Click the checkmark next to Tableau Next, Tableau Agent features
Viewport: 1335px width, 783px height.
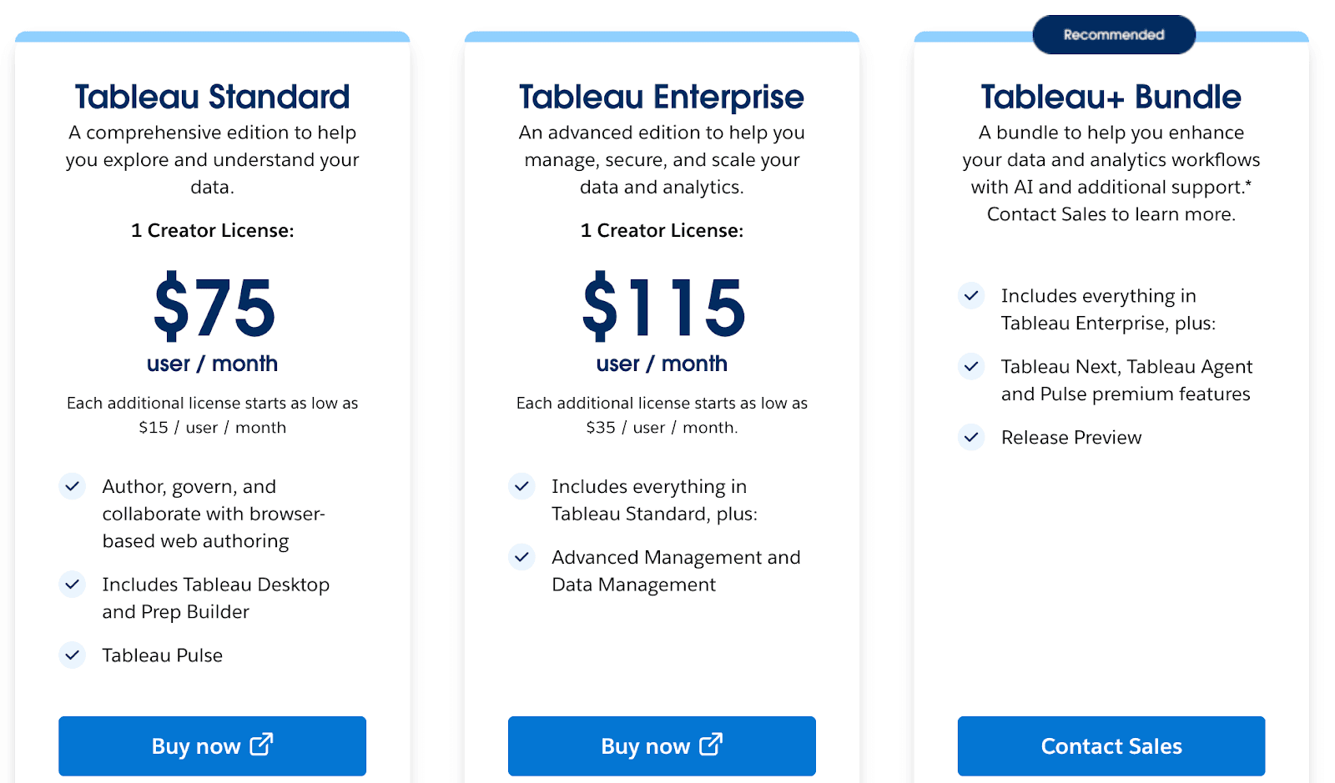coord(971,366)
